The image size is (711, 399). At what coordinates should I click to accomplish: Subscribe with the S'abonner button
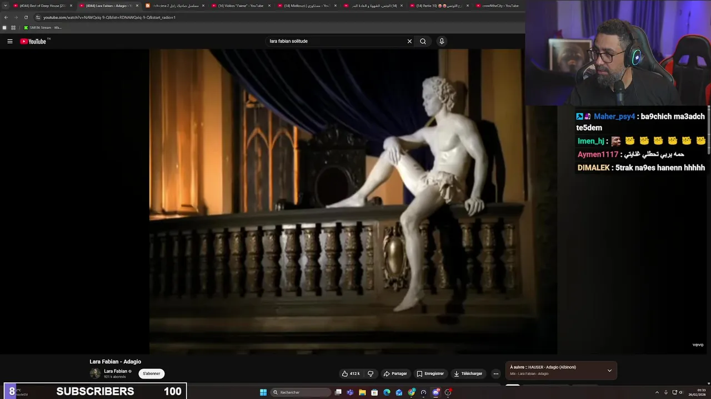(x=151, y=374)
